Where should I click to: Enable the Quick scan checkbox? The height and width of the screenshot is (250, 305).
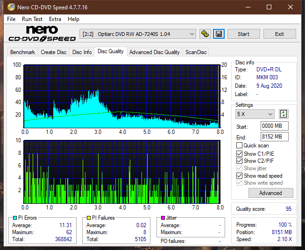pyautogui.click(x=239, y=146)
